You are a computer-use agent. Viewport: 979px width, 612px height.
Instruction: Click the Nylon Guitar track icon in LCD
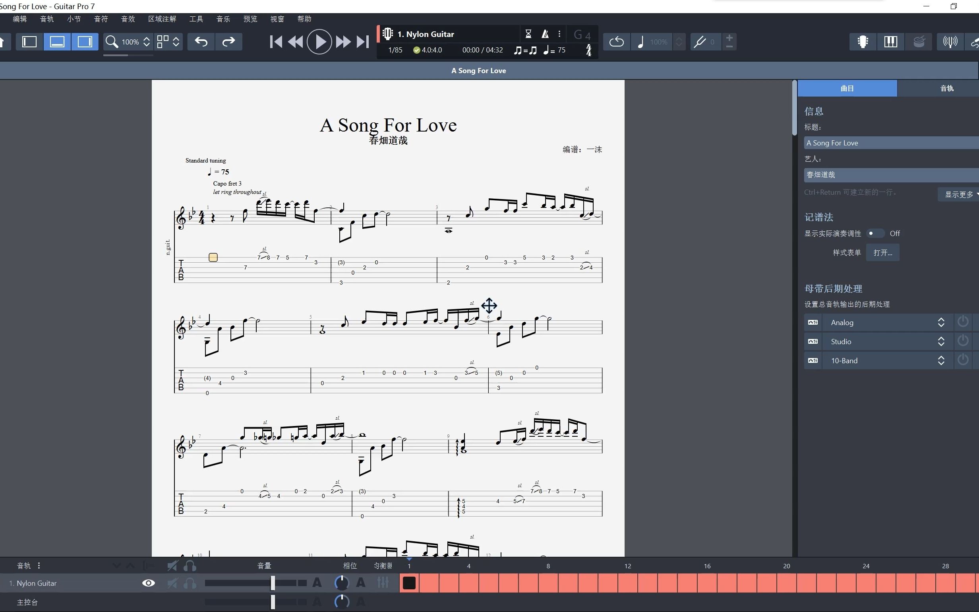(387, 34)
